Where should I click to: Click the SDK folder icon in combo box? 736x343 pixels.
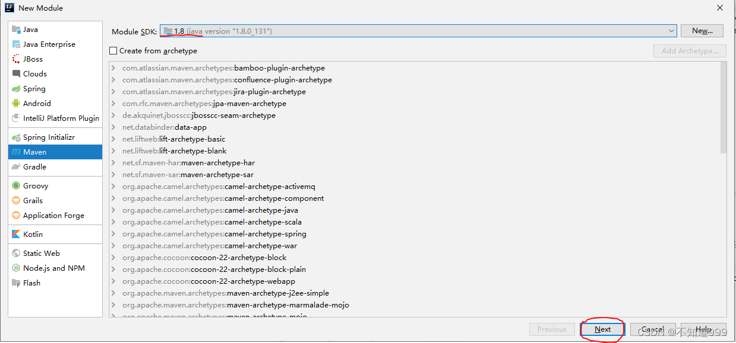168,31
